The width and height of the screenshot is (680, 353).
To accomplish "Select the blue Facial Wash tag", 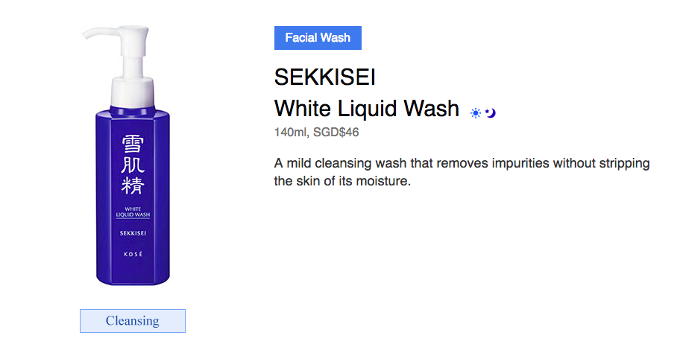I will tap(318, 38).
